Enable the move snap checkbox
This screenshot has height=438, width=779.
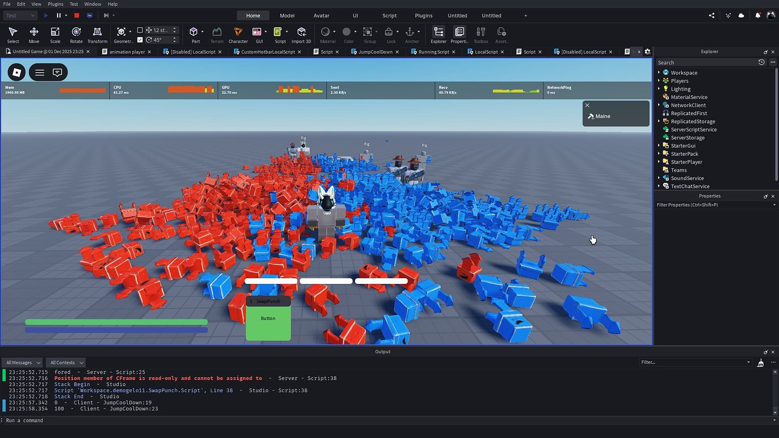pyautogui.click(x=140, y=30)
